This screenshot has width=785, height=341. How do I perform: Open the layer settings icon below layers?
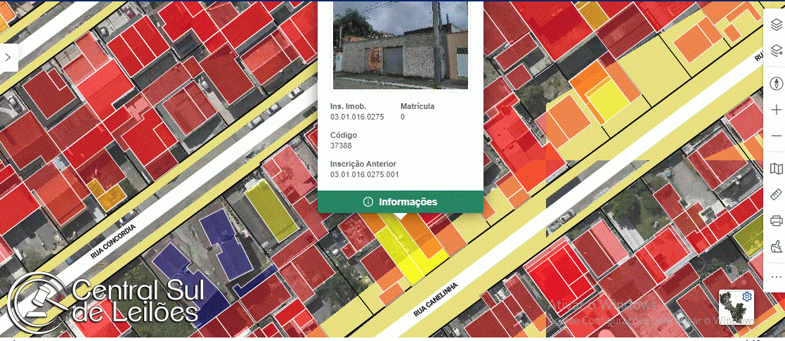[x=776, y=51]
